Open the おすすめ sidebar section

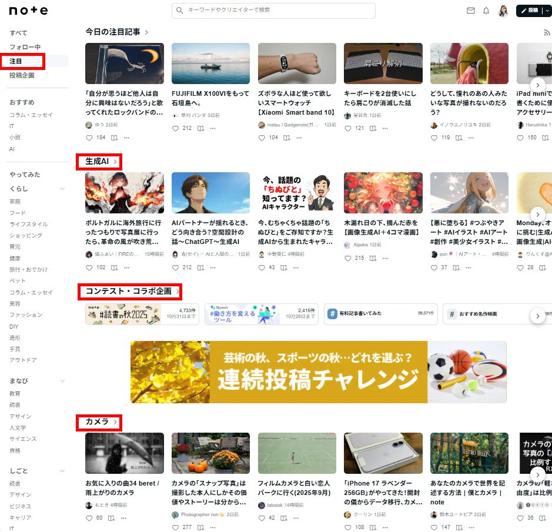pos(22,102)
